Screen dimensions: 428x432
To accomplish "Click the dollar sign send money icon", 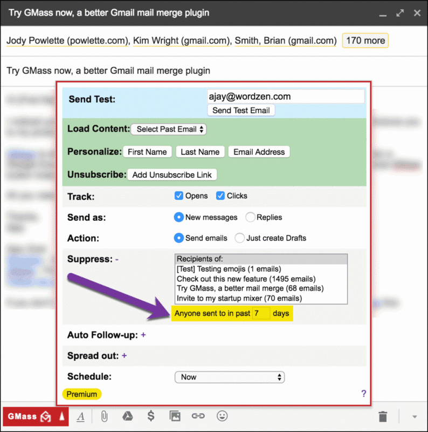I will 151,416.
